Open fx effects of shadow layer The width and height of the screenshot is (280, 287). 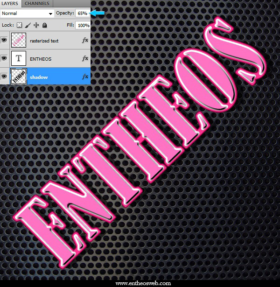pos(85,77)
